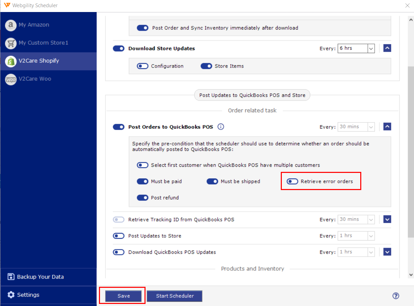Open Post Orders 30 mins interval dropdown
The height and width of the screenshot is (306, 414).
(356, 127)
